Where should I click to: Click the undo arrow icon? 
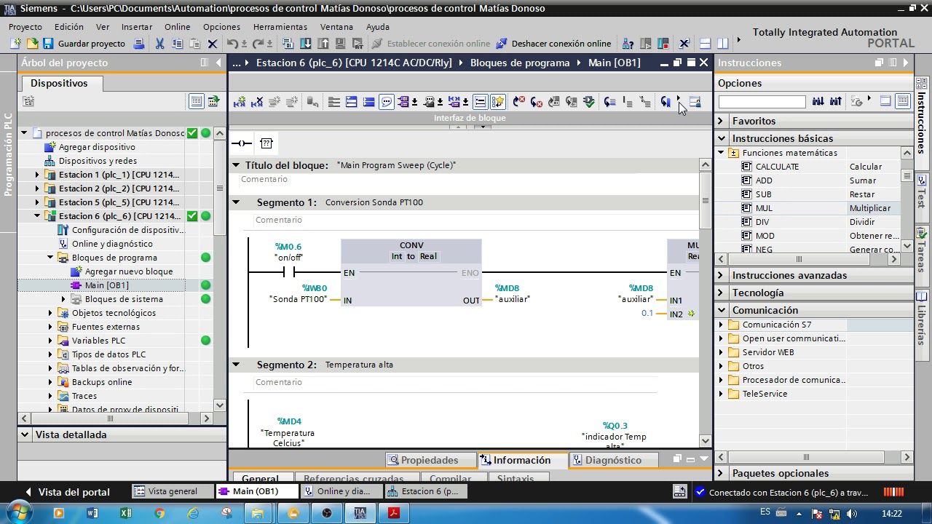coord(232,44)
